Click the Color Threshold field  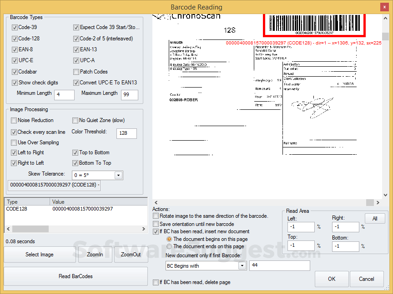point(126,133)
